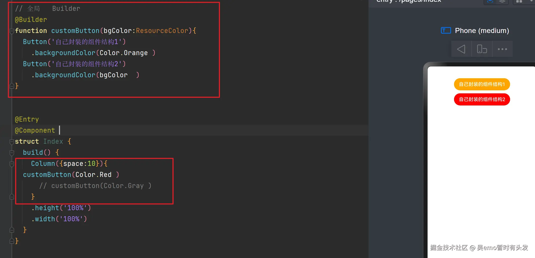
Task: Click the .height('100%') line
Action: tap(61, 208)
